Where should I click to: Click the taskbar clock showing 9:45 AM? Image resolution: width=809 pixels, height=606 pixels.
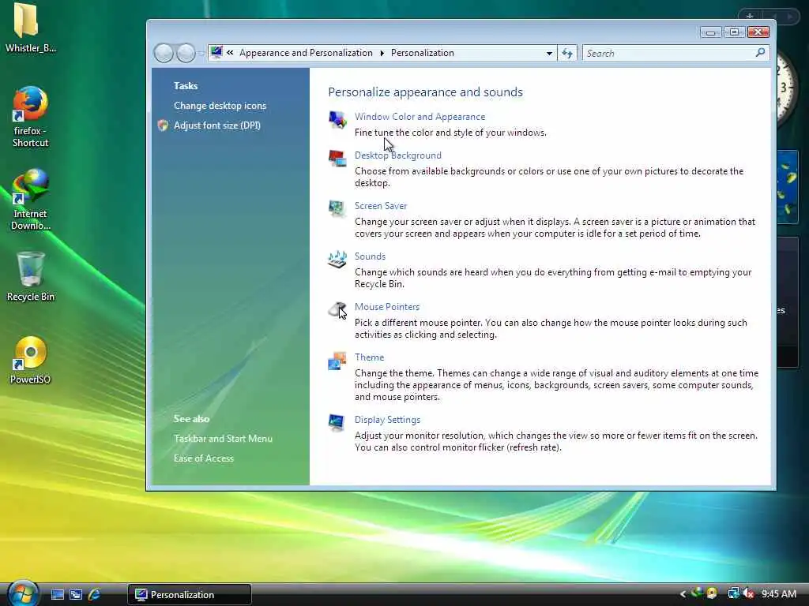(778, 594)
